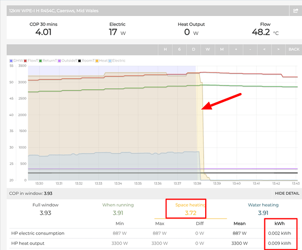Click the BACK button

(x=294, y=49)
